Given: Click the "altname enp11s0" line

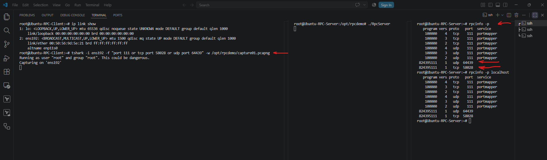Looking at the screenshot, I should pyautogui.click(x=43, y=48).
